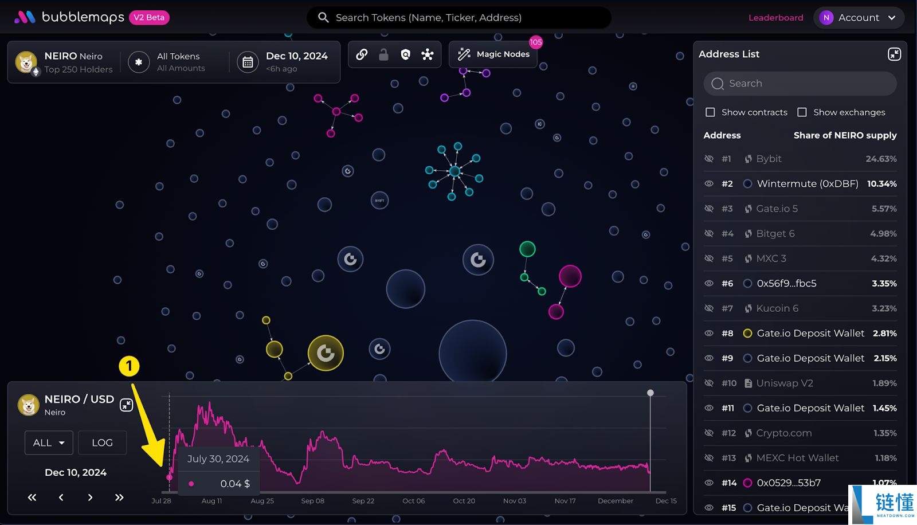Image resolution: width=917 pixels, height=525 pixels.
Task: Select the #7 Kucoin 6 address row
Action: coord(800,308)
